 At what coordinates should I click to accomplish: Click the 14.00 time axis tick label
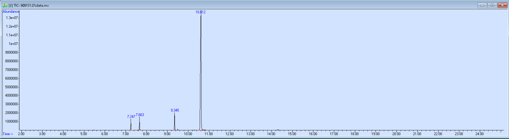(271, 133)
